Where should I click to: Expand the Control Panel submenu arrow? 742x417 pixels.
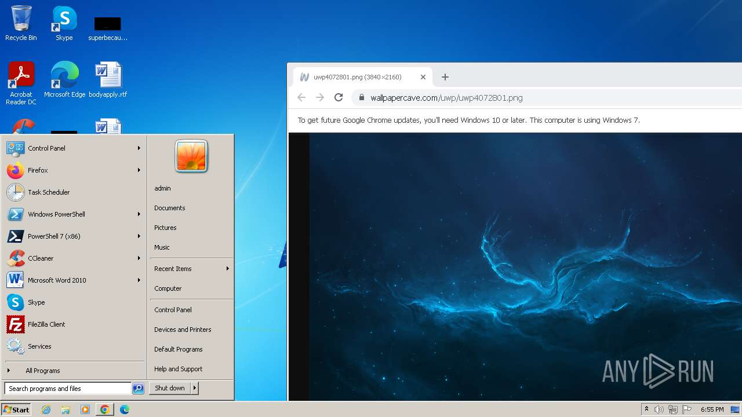139,148
